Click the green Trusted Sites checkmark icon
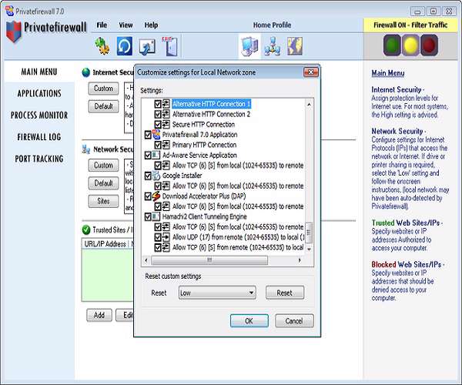This screenshot has height=385, width=462. point(86,229)
